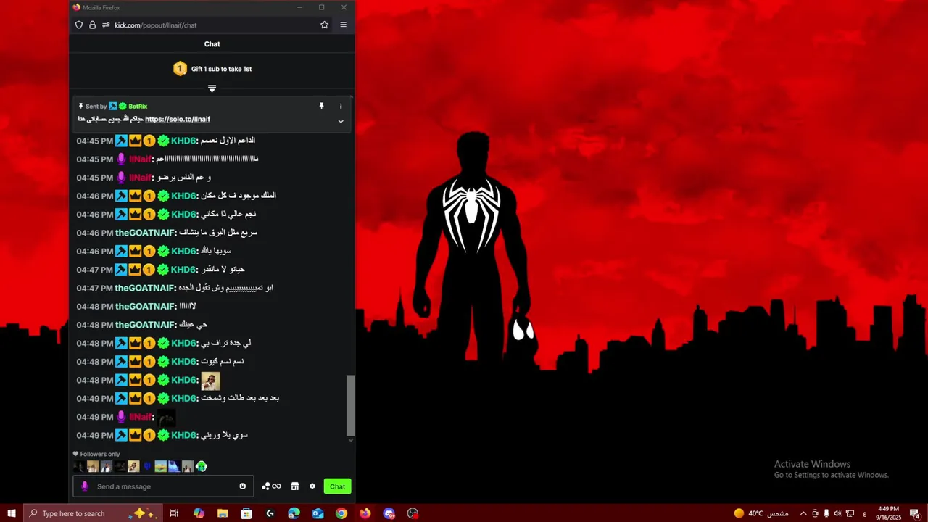The height and width of the screenshot is (522, 928).
Task: Switch to Firefox in the taskbar
Action: pos(365,513)
